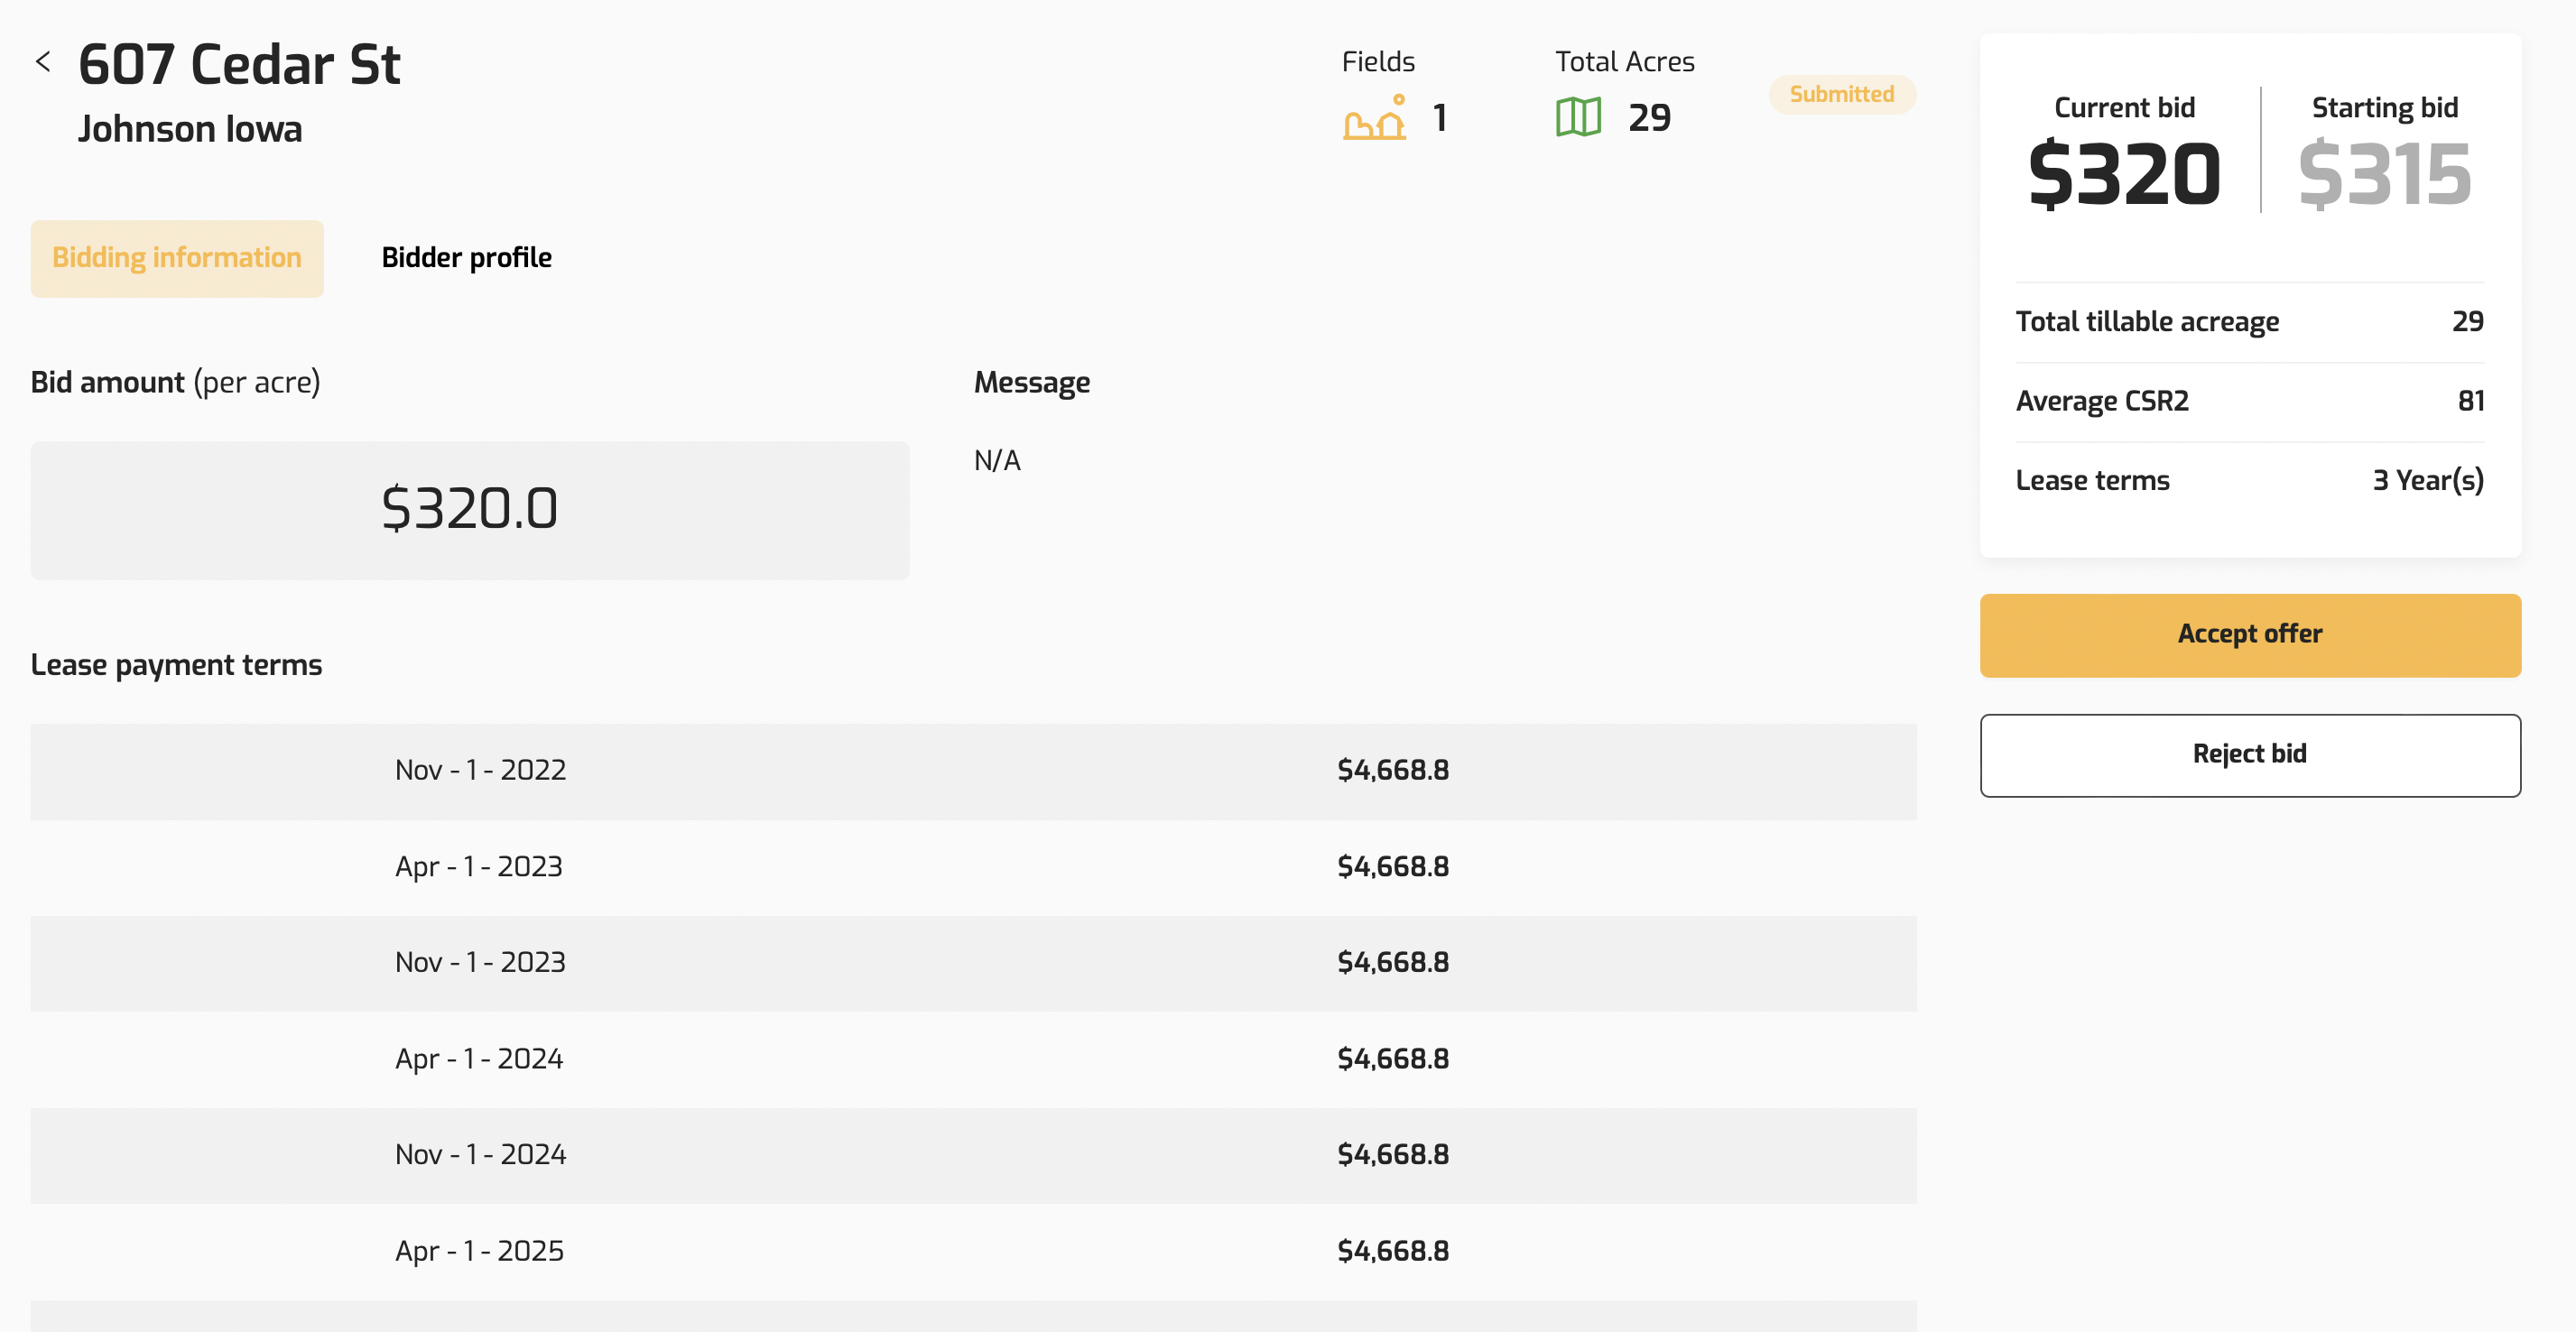This screenshot has width=2576, height=1332.
Task: Click the Average CSR2 row
Action: point(2249,401)
